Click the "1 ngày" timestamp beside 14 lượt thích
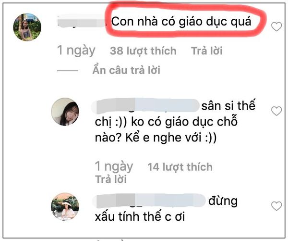 coord(114,166)
